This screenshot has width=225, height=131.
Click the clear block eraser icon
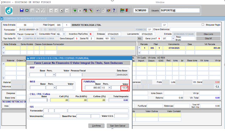[x=85, y=10]
